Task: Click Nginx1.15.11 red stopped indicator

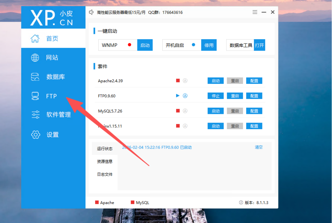Action: pyautogui.click(x=178, y=126)
